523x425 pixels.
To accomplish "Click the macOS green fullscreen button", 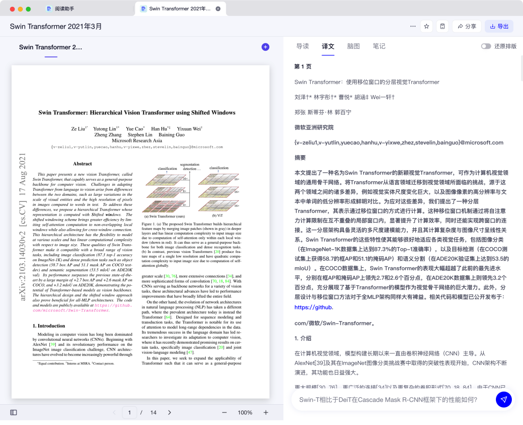I will pos(29,9).
